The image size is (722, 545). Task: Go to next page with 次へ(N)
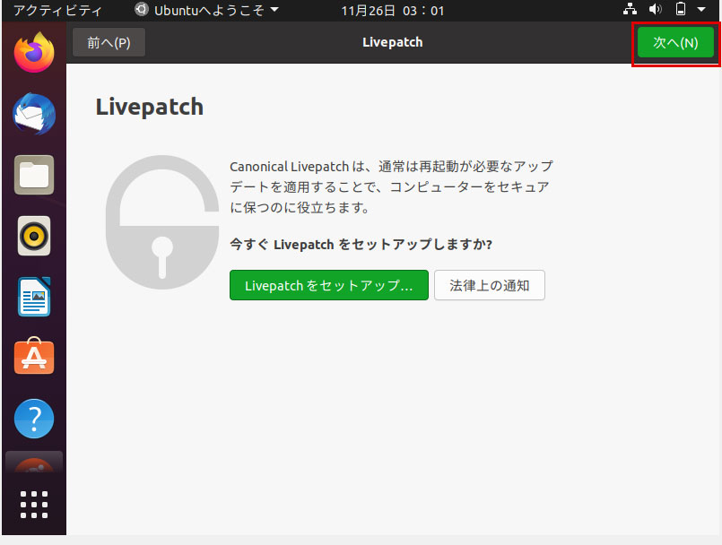pyautogui.click(x=675, y=42)
